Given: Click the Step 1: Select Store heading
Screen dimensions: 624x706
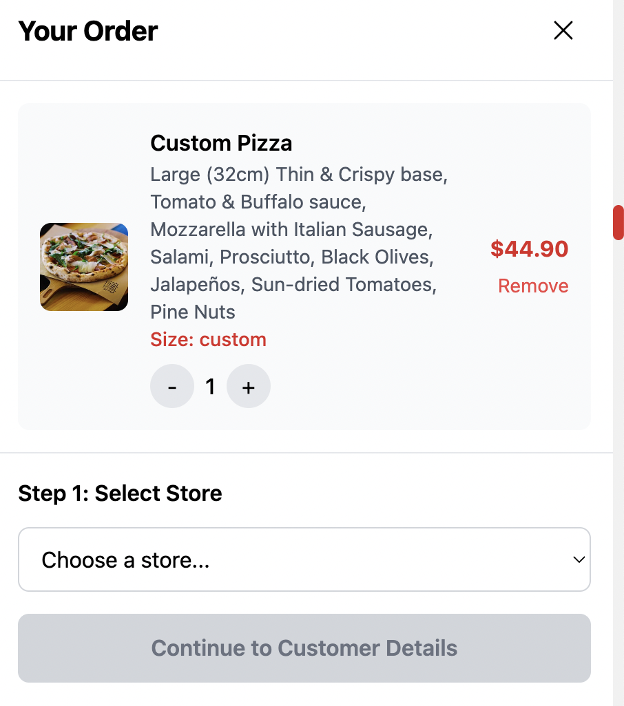Looking at the screenshot, I should click(x=120, y=493).
